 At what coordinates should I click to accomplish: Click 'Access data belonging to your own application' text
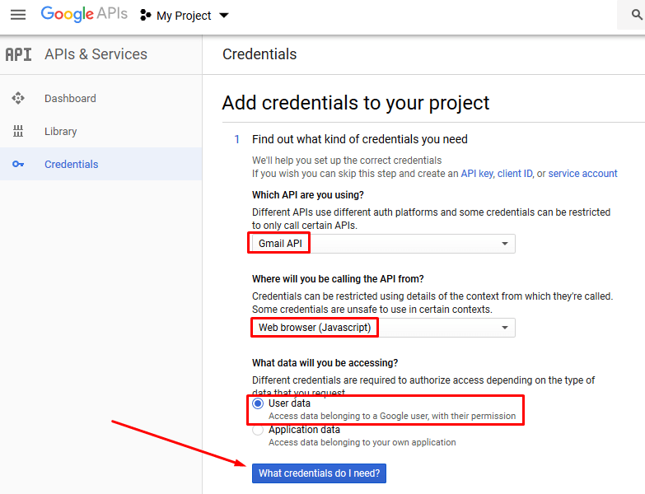coord(362,442)
